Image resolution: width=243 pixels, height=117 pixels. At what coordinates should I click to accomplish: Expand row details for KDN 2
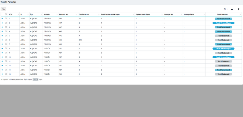pyautogui.click(x=2, y=23)
